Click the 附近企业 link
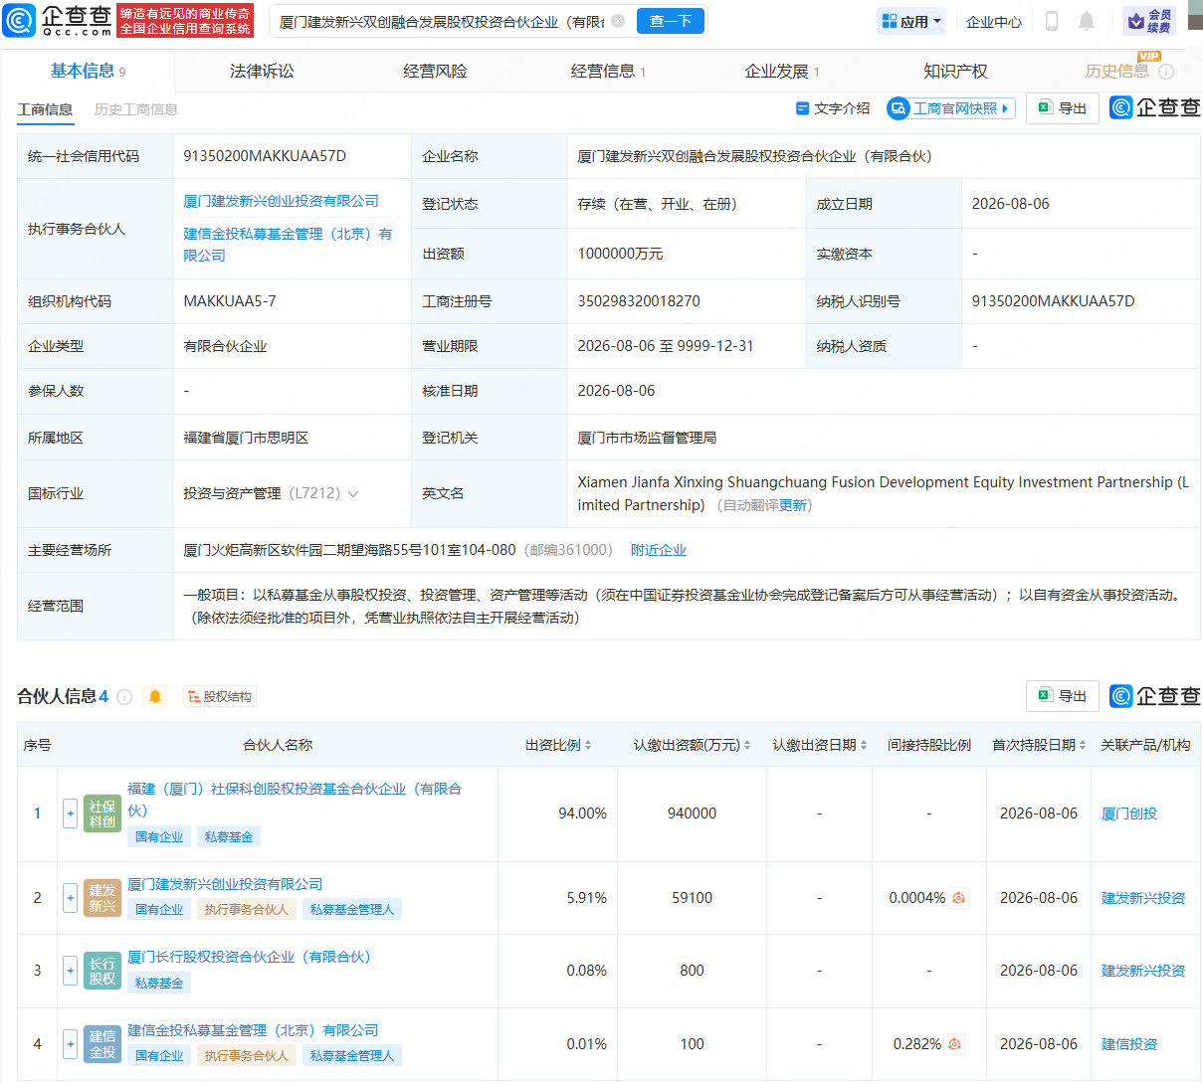 point(658,550)
